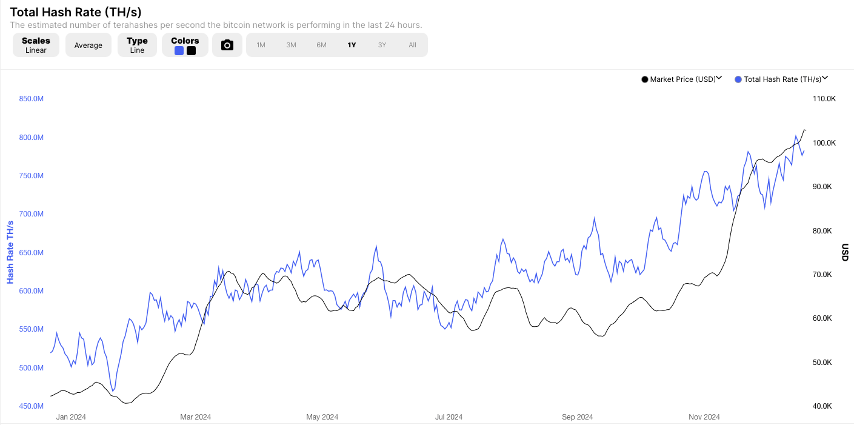Expand the Total Hash Rate (TH/s) chevron
Image resolution: width=854 pixels, height=425 pixels.
coord(825,78)
